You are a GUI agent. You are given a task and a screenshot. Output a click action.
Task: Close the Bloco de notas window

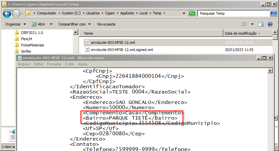coord(270,58)
